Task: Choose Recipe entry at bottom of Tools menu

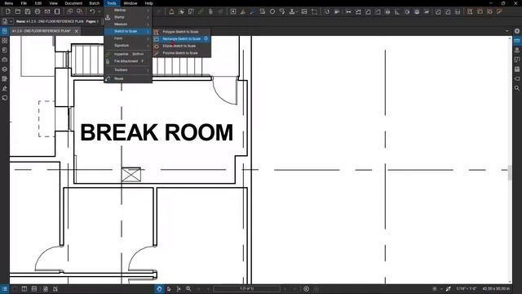Action: (x=128, y=78)
